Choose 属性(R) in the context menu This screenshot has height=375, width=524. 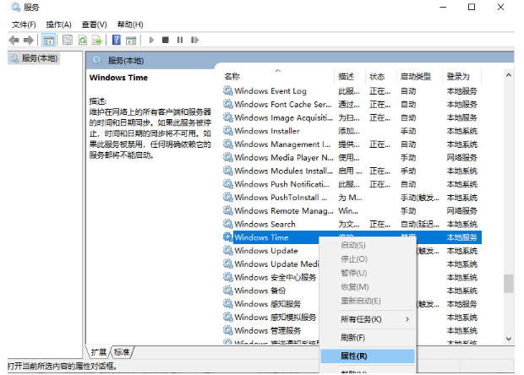(x=353, y=356)
